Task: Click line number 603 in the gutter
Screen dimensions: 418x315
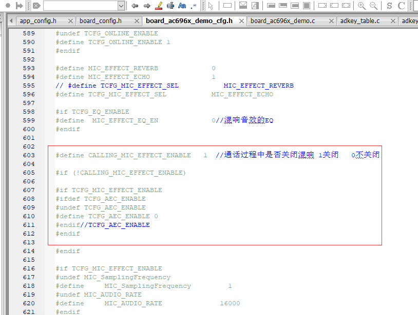Action: pyautogui.click(x=29, y=155)
